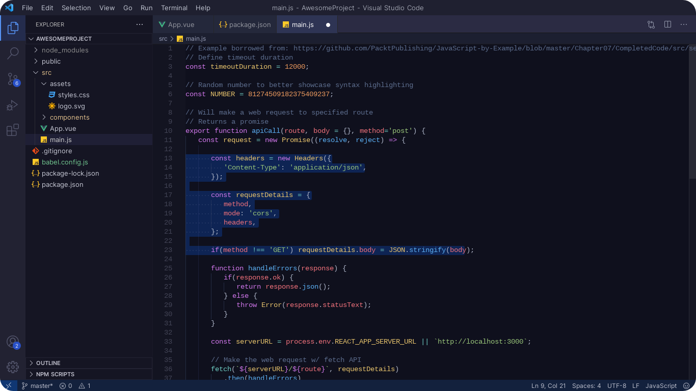
Task: Split the editor to the right
Action: click(x=667, y=24)
